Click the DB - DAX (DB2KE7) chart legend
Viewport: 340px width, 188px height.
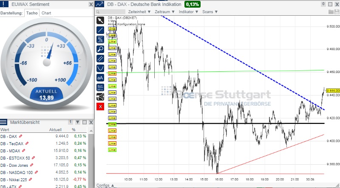122,18
